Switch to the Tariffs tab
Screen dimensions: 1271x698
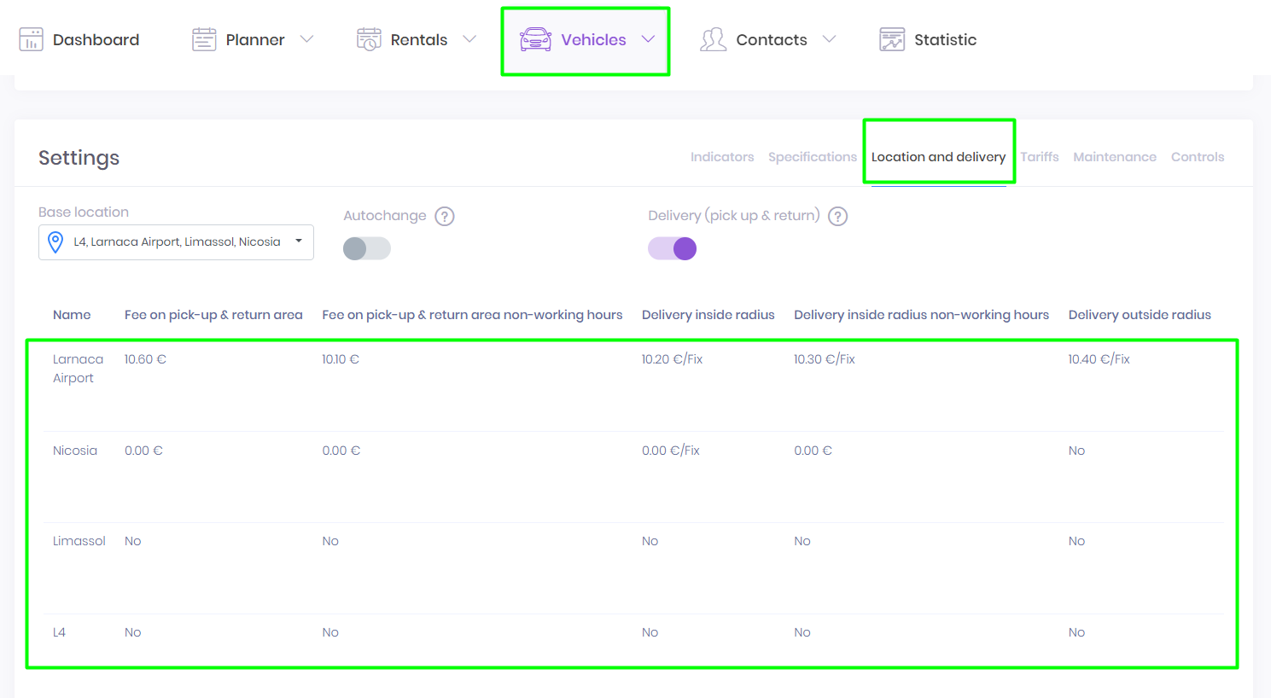(1039, 157)
